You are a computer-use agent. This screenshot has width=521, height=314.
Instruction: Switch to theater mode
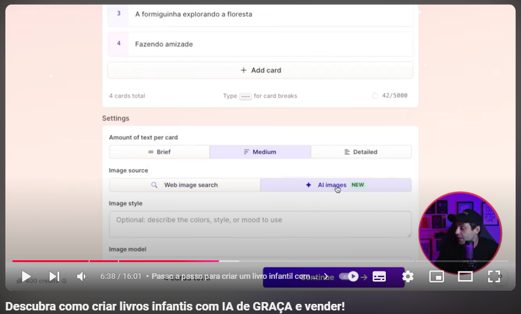pos(465,276)
